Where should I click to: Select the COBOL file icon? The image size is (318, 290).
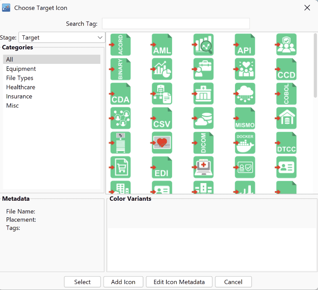click(286, 93)
